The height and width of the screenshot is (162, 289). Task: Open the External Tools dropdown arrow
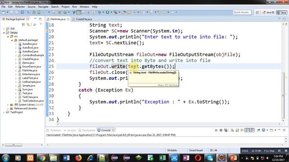click(119, 12)
